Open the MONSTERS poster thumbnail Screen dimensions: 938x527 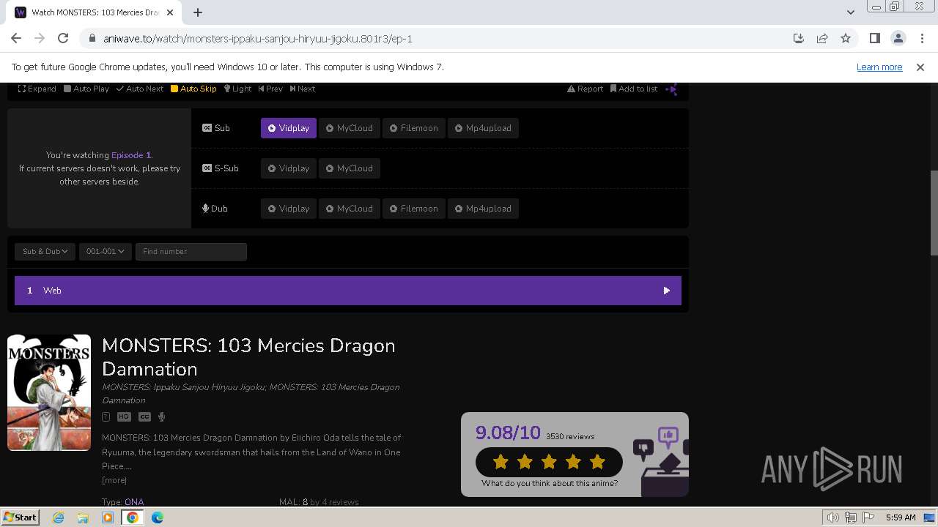click(x=49, y=392)
